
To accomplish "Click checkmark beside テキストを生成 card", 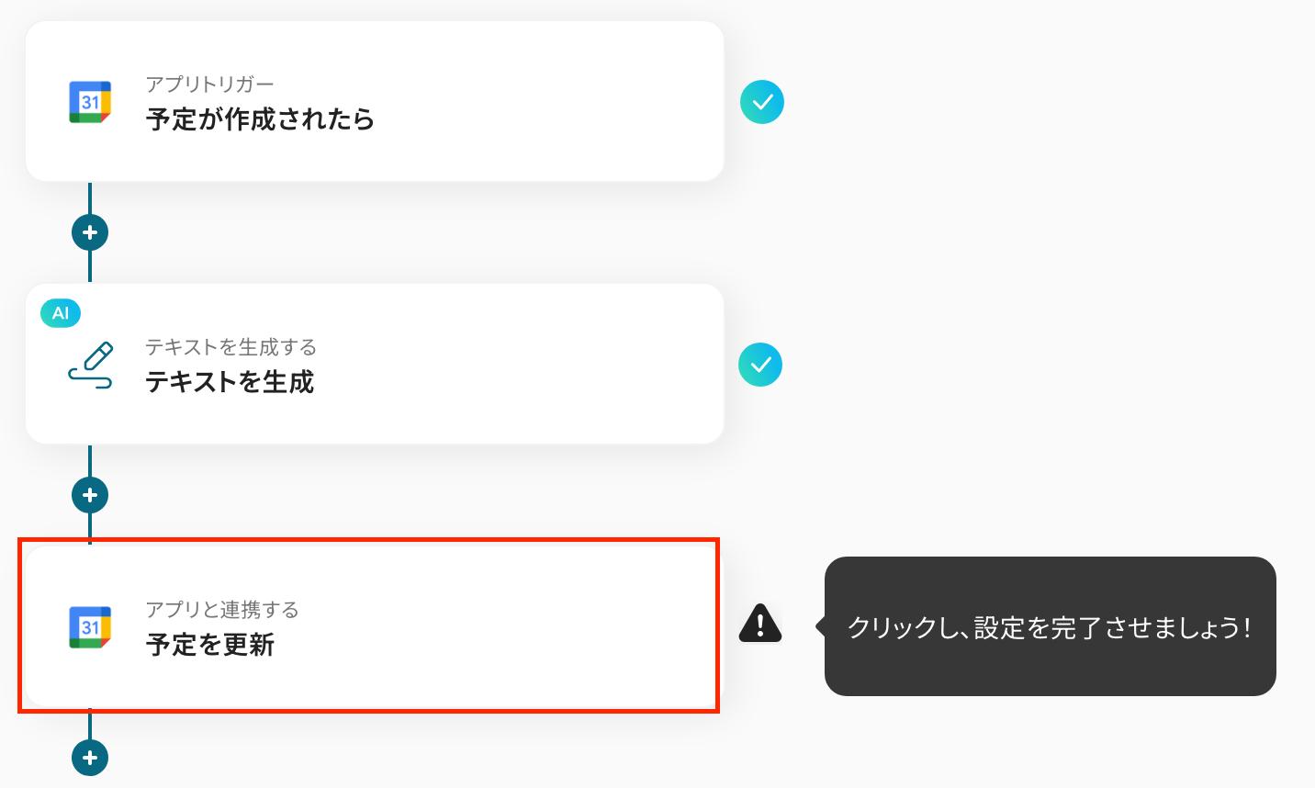I will click(760, 365).
